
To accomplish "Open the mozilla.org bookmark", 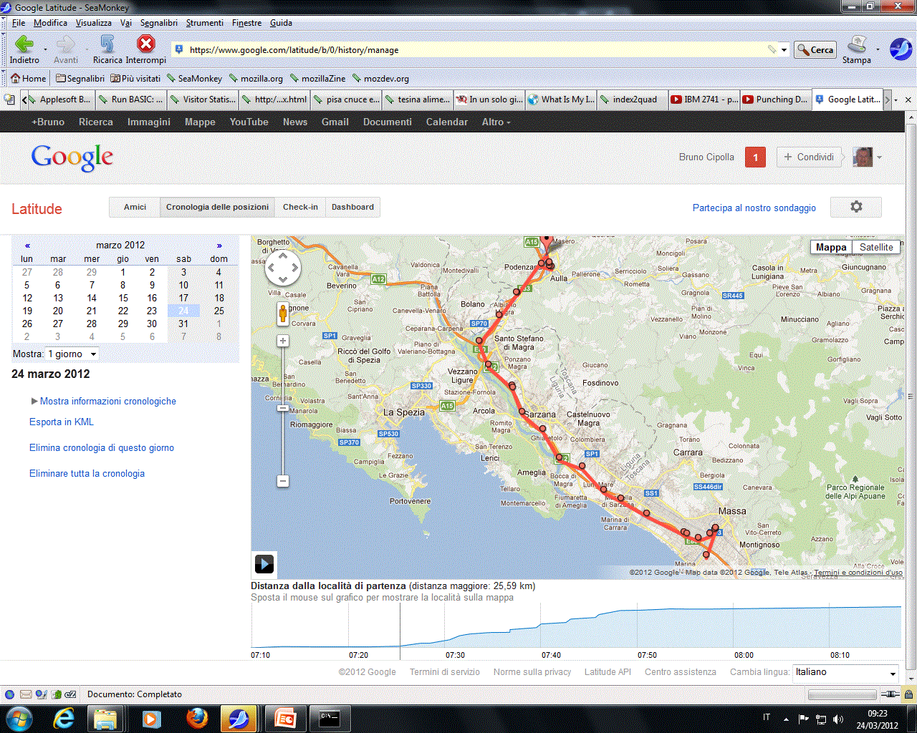I will [256, 78].
